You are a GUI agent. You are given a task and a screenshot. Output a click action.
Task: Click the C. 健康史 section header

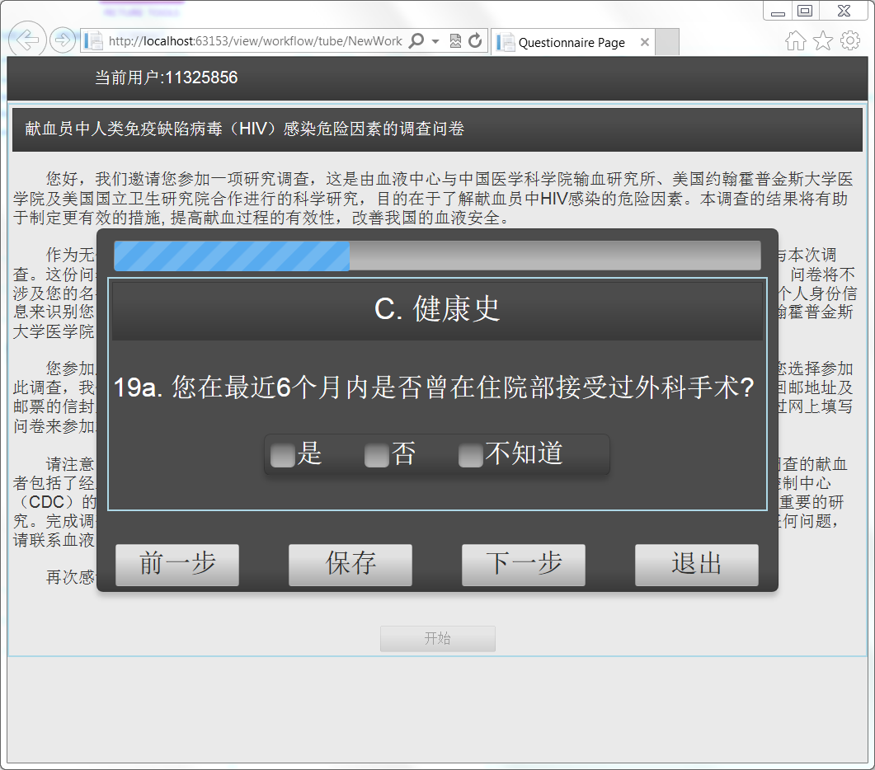tap(437, 310)
